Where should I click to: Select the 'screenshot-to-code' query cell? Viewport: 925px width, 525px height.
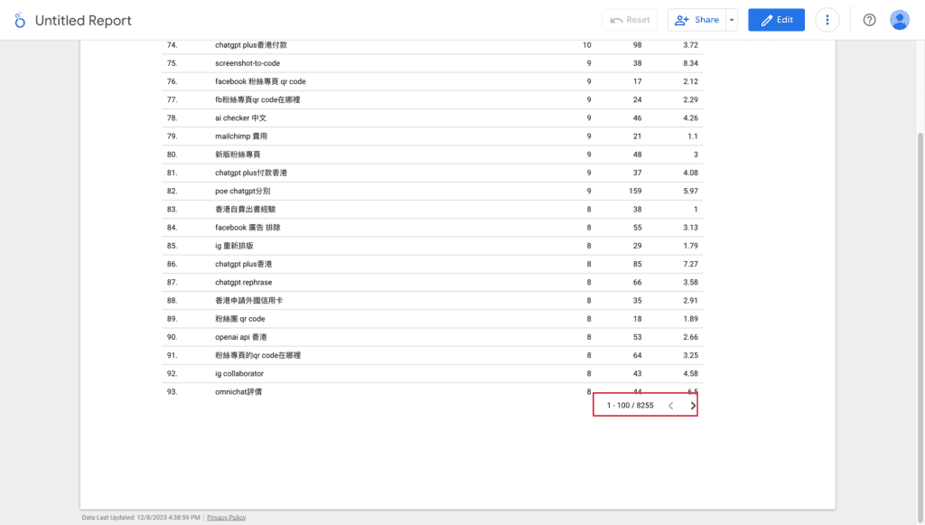[248, 63]
